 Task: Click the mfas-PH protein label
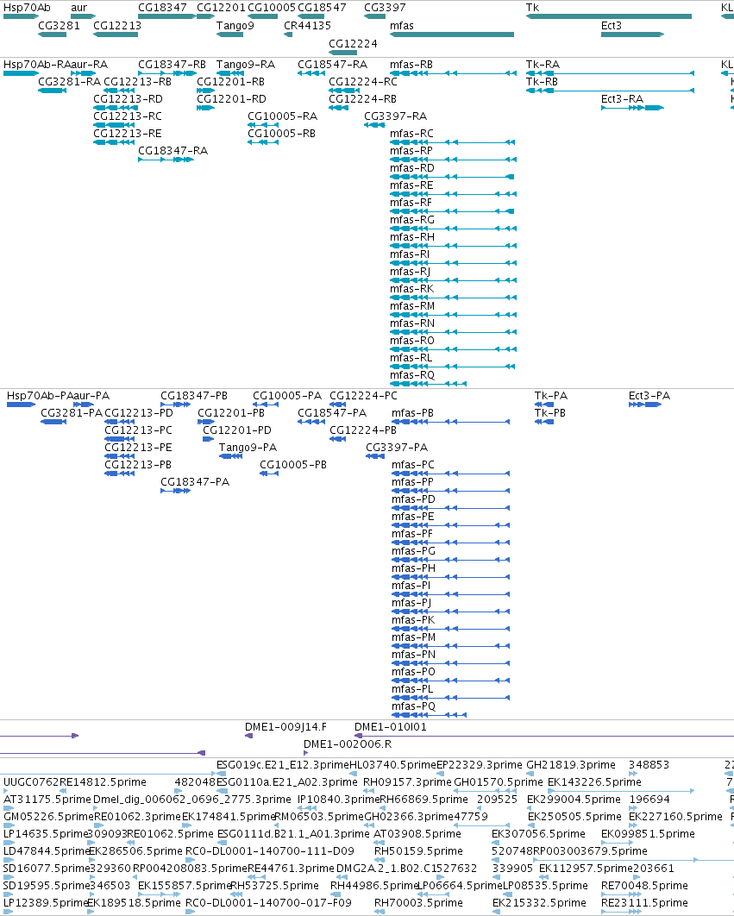pyautogui.click(x=413, y=568)
